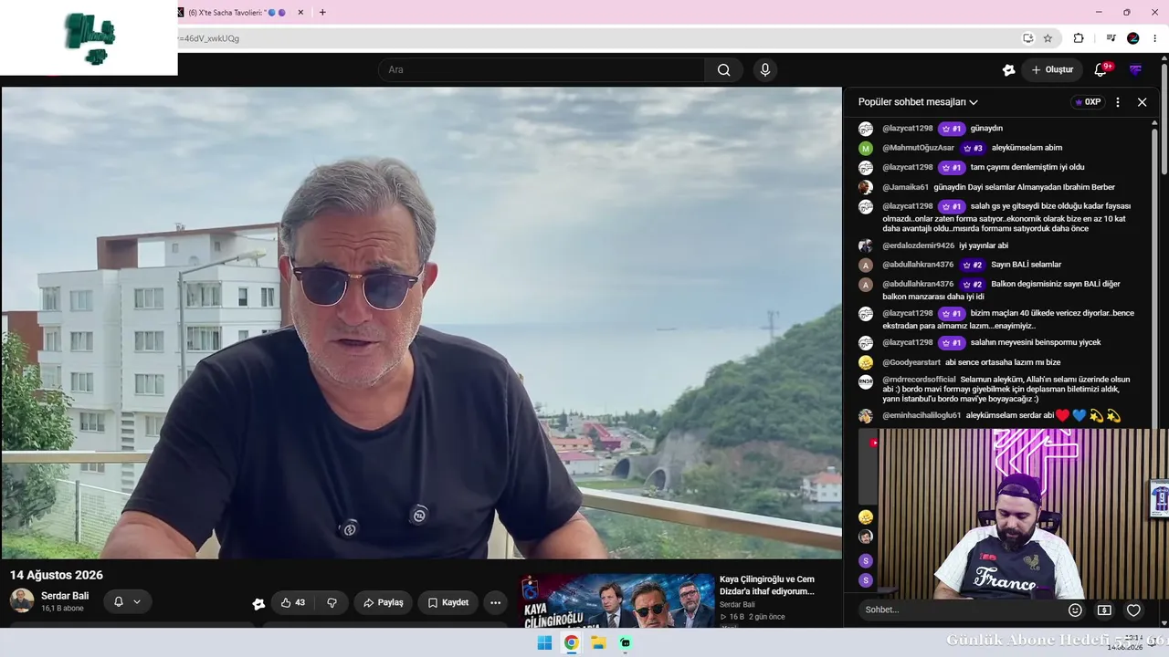Expand notification options chevron beside bell
This screenshot has width=1169, height=657.
pyautogui.click(x=137, y=601)
